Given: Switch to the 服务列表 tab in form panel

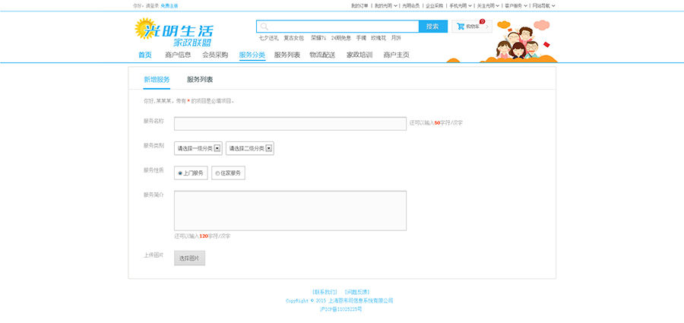Looking at the screenshot, I should click(x=200, y=79).
